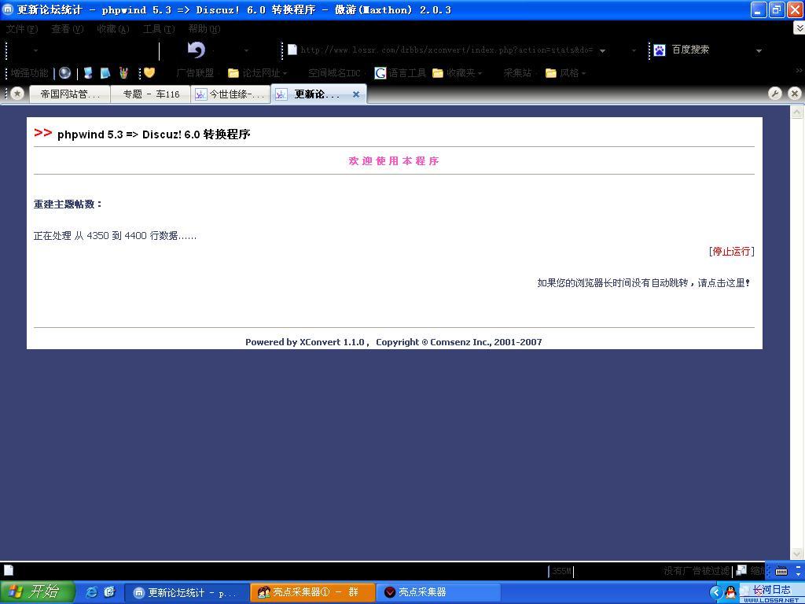Click the 开始 Start button
The height and width of the screenshot is (604, 805).
pos(37,592)
